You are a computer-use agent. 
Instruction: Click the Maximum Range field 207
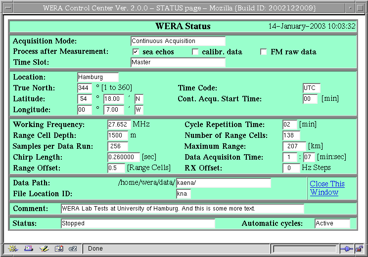[x=294, y=146]
